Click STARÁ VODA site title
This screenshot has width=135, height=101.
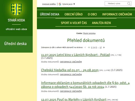(x=16, y=20)
